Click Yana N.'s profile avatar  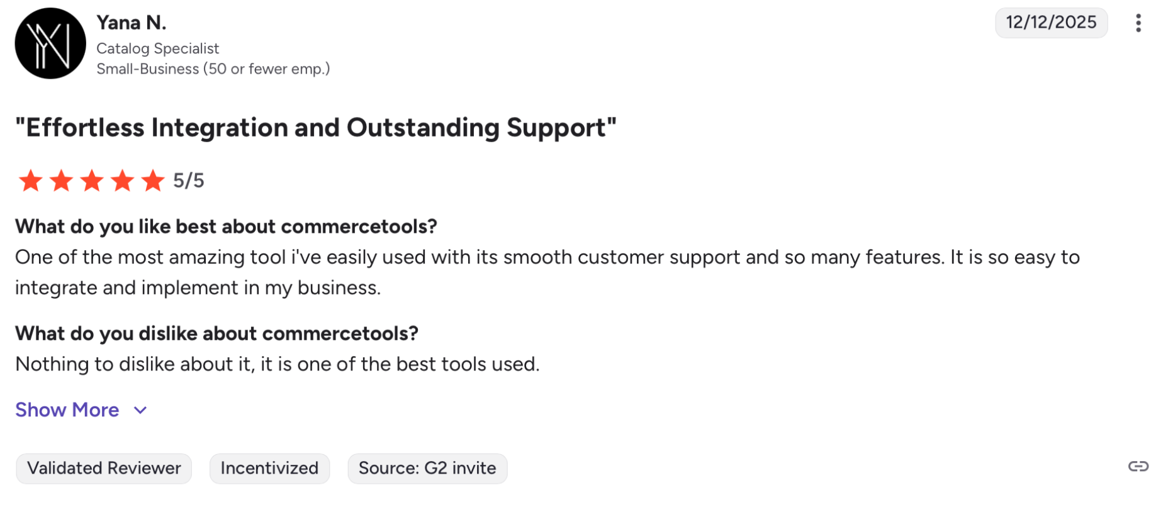click(50, 43)
